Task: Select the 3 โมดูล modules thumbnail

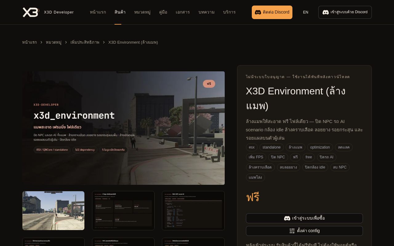Action: click(x=123, y=211)
